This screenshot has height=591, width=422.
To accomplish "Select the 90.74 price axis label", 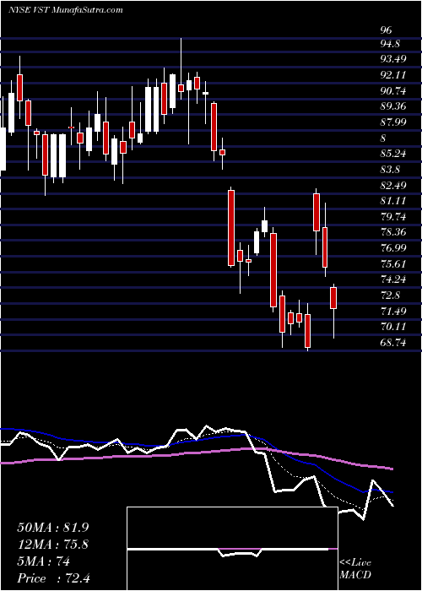I will tap(393, 91).
